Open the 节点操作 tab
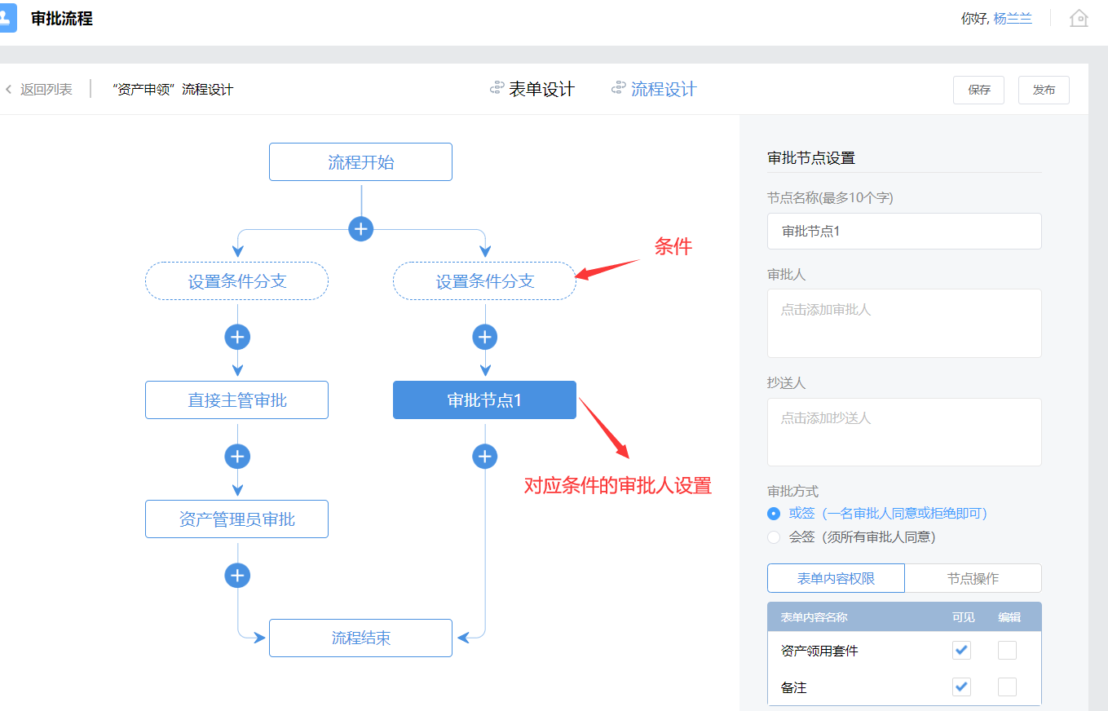 973,578
